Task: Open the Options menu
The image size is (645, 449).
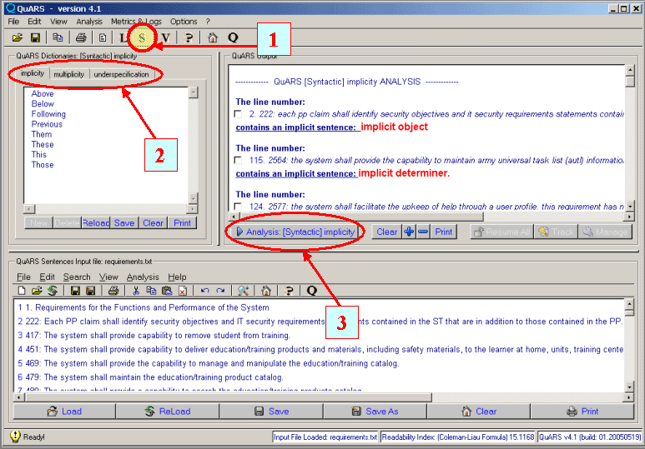Action: pos(184,22)
